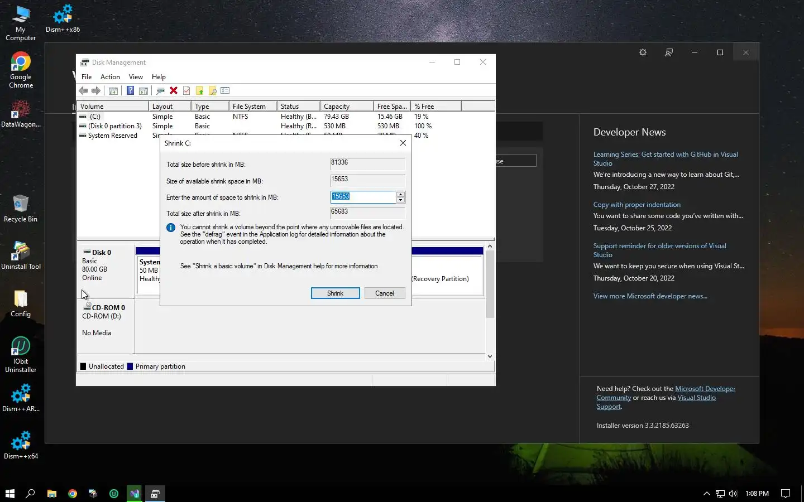Open the Help menu
Image resolution: width=804 pixels, height=502 pixels.
159,77
